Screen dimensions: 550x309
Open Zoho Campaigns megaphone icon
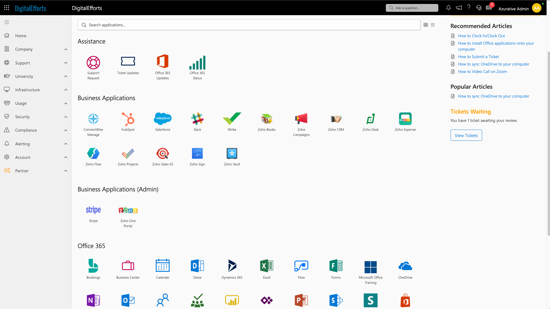tap(301, 119)
